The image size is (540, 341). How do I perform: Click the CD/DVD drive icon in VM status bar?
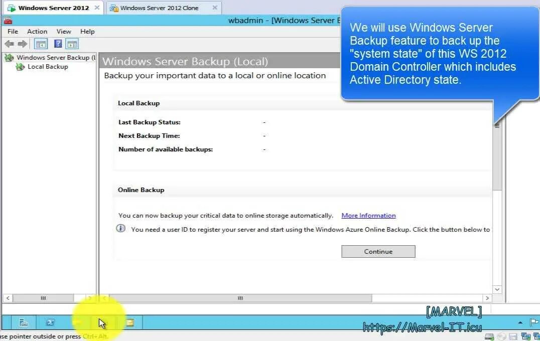click(501, 336)
